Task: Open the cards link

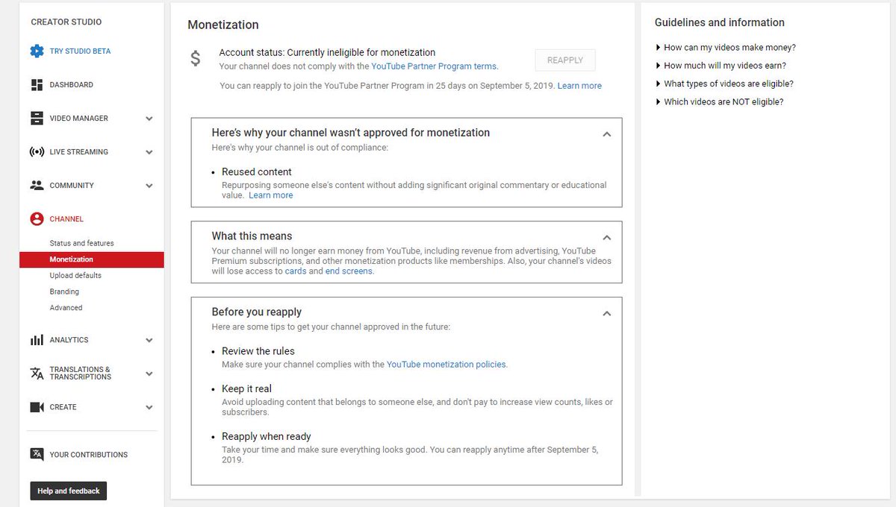Action: (295, 271)
